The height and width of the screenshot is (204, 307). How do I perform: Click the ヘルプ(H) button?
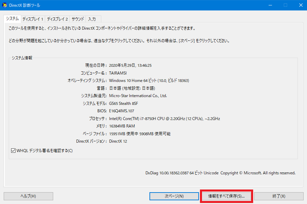tap(28, 196)
